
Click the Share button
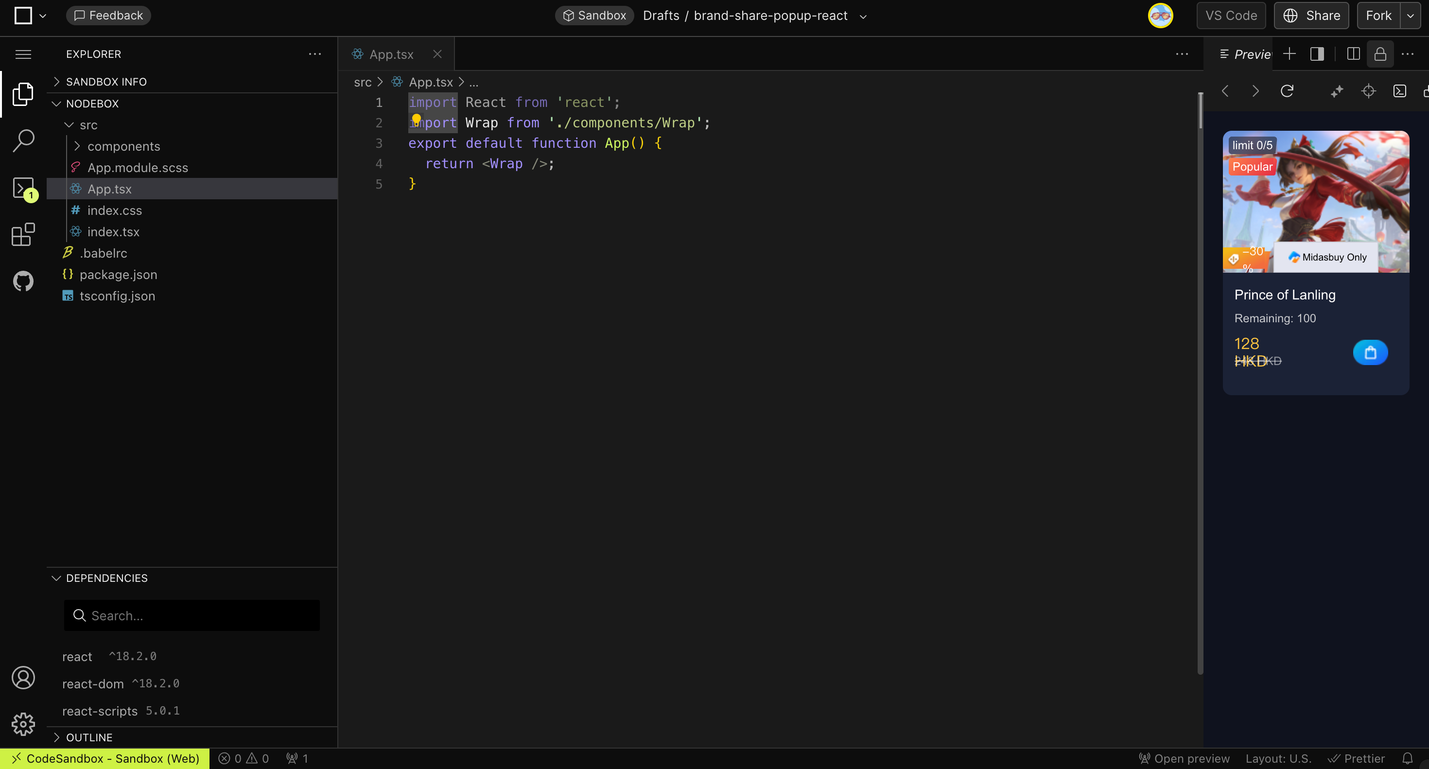(1311, 16)
